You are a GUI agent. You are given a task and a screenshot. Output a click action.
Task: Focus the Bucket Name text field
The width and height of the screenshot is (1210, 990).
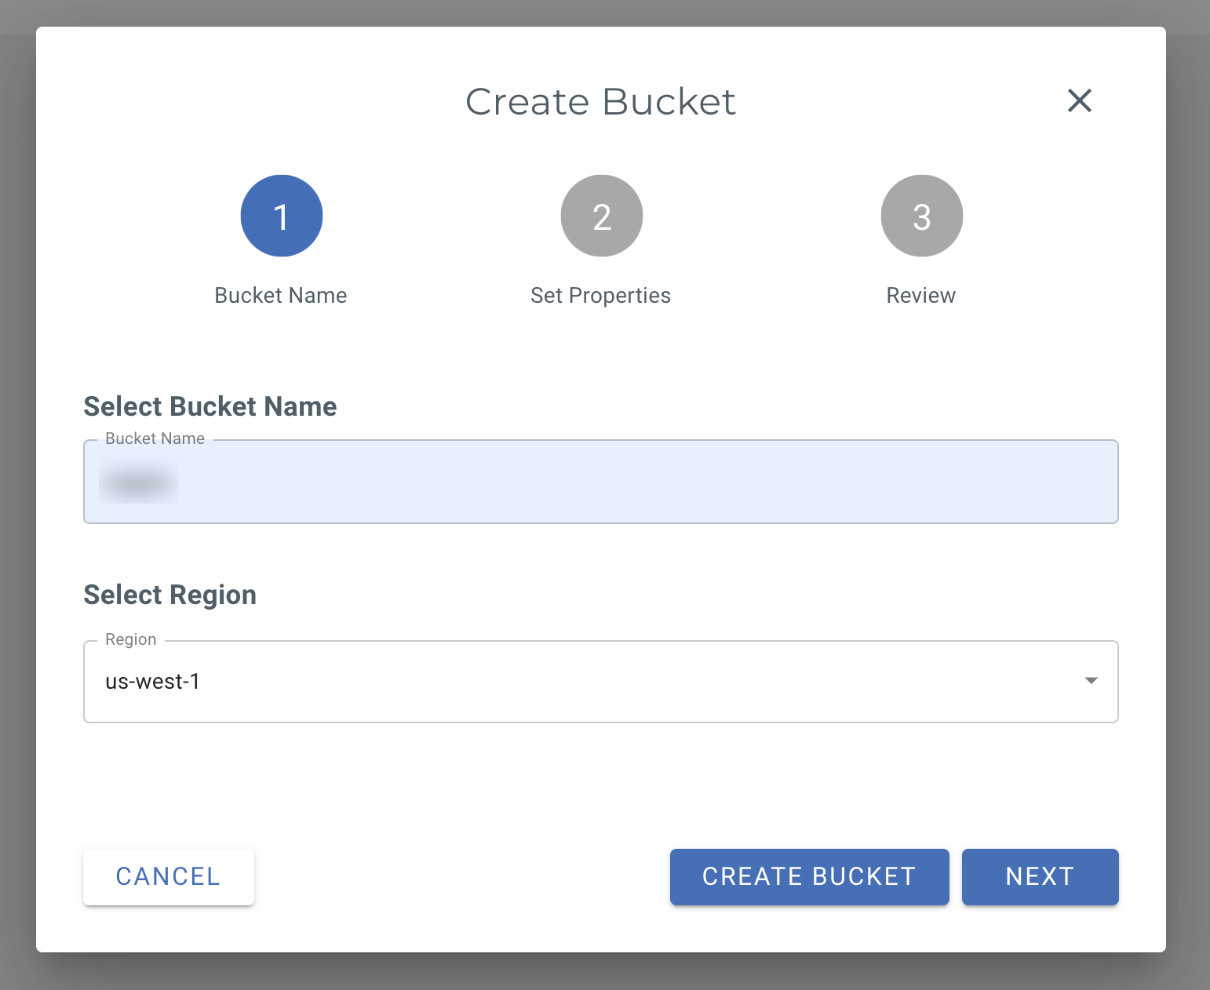point(628,482)
